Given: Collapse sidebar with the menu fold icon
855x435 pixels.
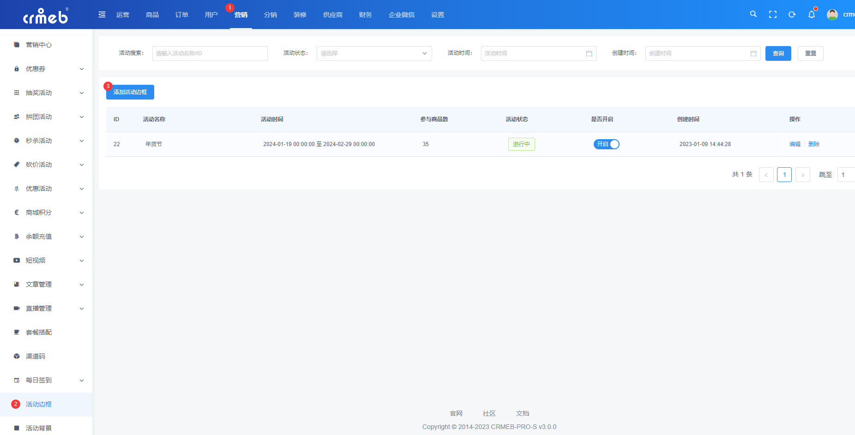Looking at the screenshot, I should (x=102, y=15).
